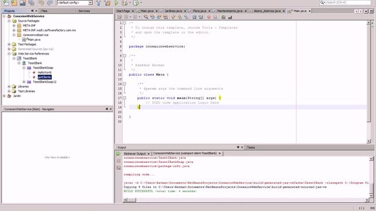Expand the TesstIBankSoap12 node
Image resolution: width=376 pixels, height=211 pixels.
coord(24,82)
